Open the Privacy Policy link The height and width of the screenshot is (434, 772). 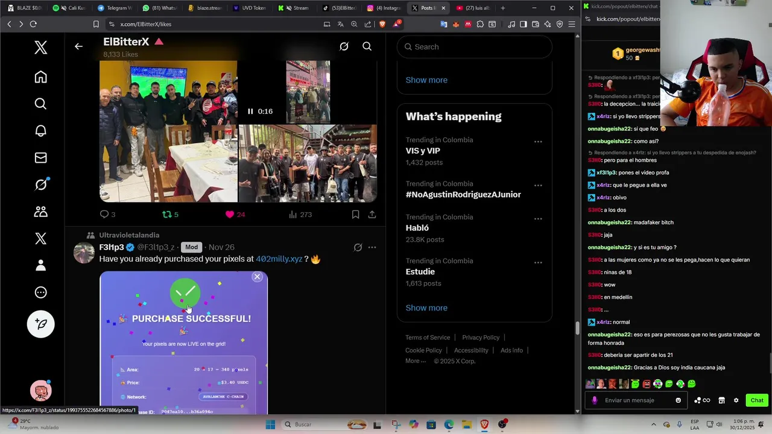[481, 338]
